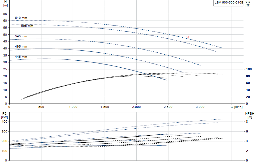Click the red duty point circle marker

click(x=188, y=37)
